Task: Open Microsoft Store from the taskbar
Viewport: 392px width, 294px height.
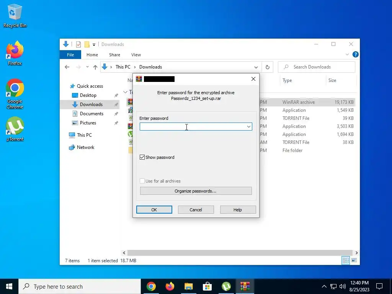Action: pos(207,286)
